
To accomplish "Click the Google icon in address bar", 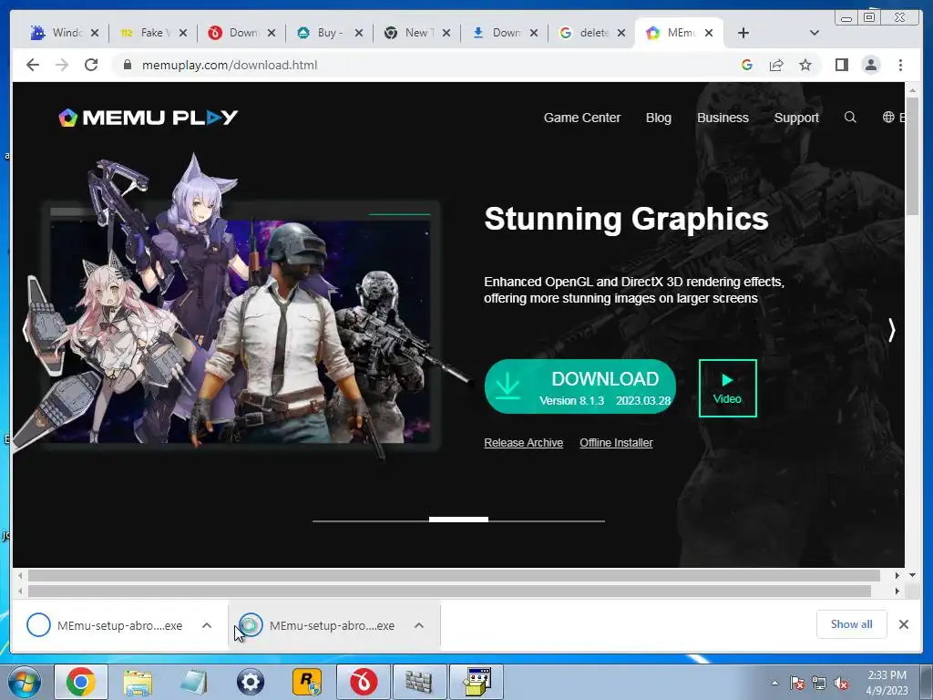I will click(747, 65).
